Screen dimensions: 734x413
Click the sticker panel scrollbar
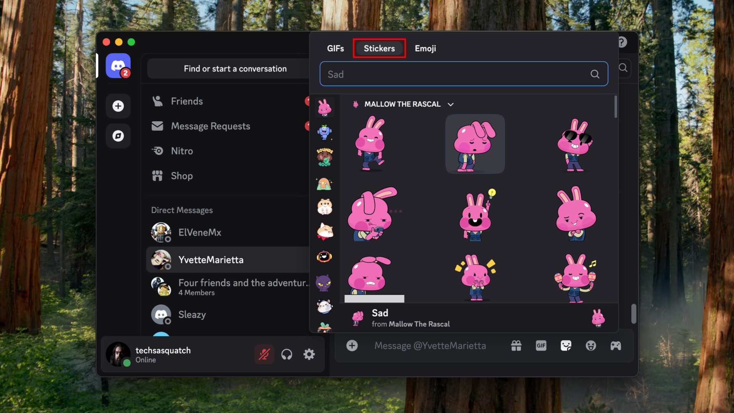click(615, 107)
